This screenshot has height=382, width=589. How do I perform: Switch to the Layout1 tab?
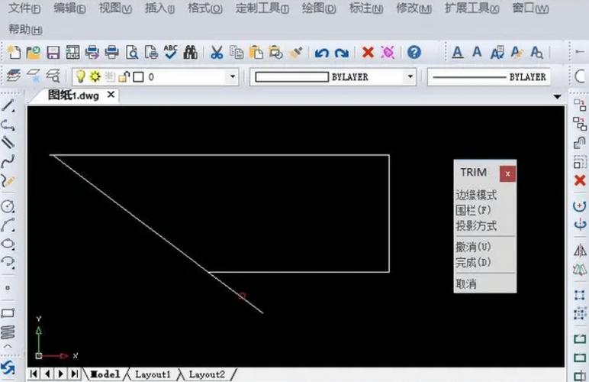pos(153,374)
